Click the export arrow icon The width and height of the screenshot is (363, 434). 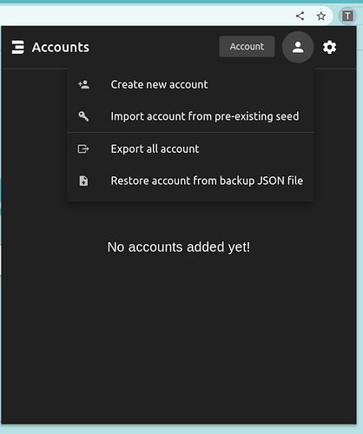tap(83, 148)
